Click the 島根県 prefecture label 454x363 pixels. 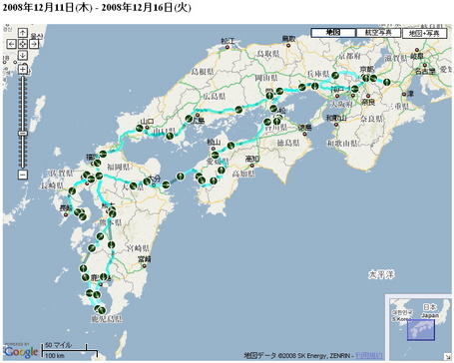tap(203, 72)
